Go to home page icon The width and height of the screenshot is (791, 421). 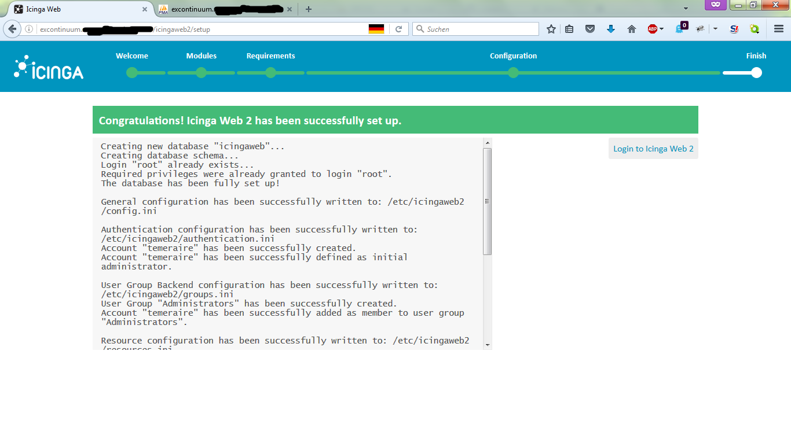(632, 29)
